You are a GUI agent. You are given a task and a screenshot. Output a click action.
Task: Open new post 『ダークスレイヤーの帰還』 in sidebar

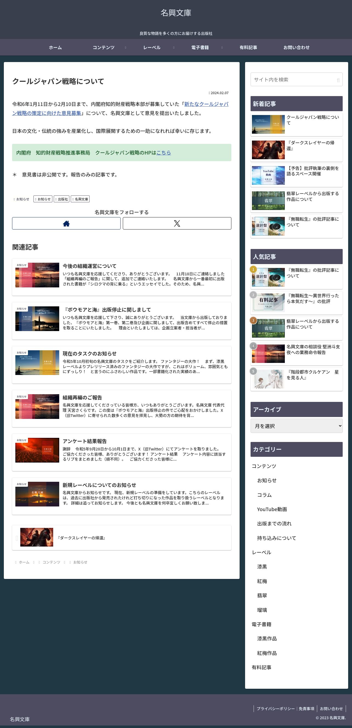[296, 150]
